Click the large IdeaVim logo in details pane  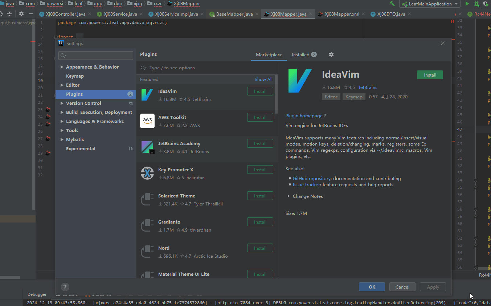coord(300,81)
